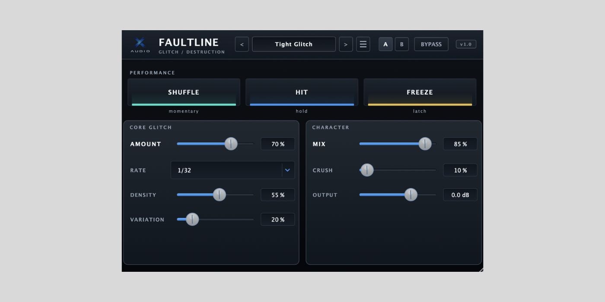Click the 'hold' label under HIT
This screenshot has height=302, width=605.
(x=302, y=111)
